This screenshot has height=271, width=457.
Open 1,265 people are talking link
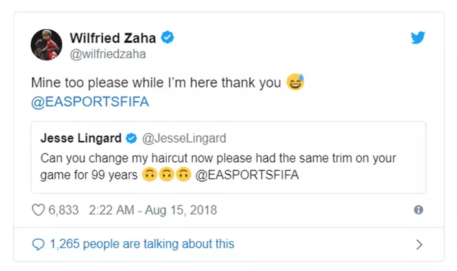141,244
